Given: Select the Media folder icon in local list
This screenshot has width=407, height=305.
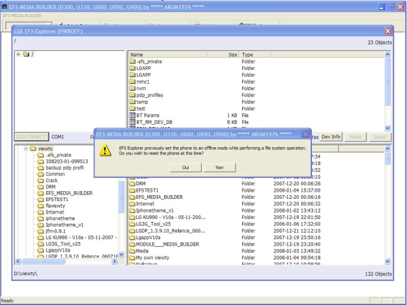Looking at the screenshot, I should 132,250.
